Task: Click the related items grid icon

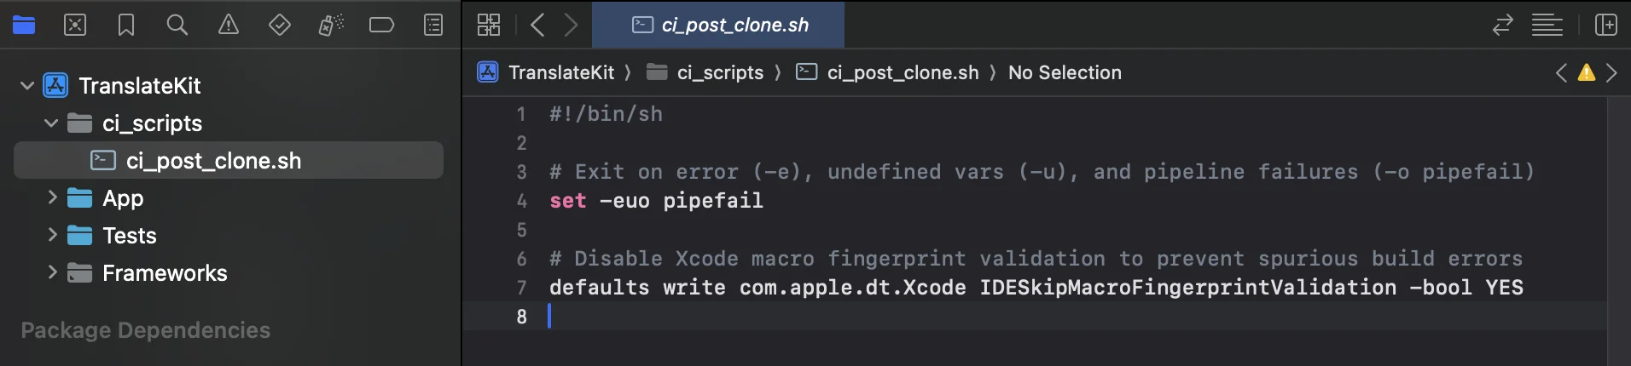Action: (489, 26)
